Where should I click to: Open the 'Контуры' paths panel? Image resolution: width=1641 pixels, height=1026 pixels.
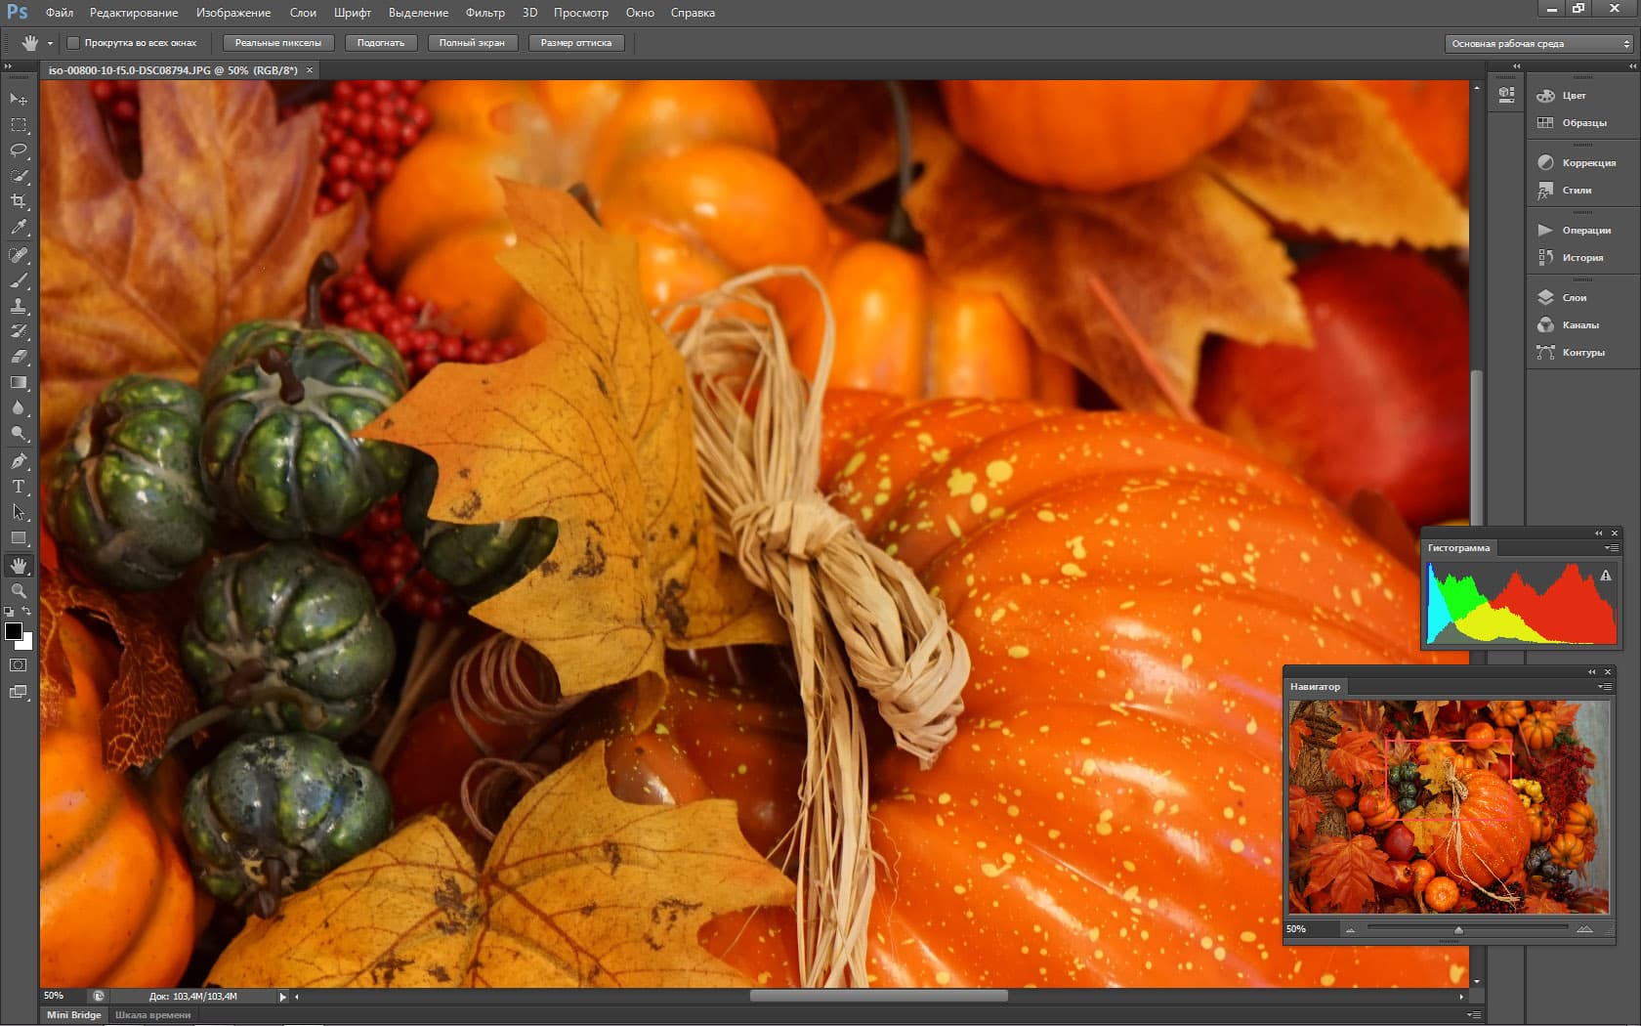click(1582, 353)
